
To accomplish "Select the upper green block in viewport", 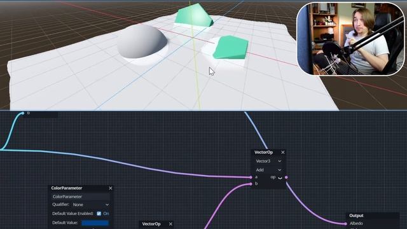I will click(x=194, y=15).
